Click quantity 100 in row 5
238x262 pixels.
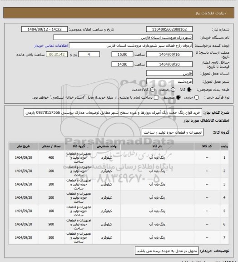coord(51,211)
